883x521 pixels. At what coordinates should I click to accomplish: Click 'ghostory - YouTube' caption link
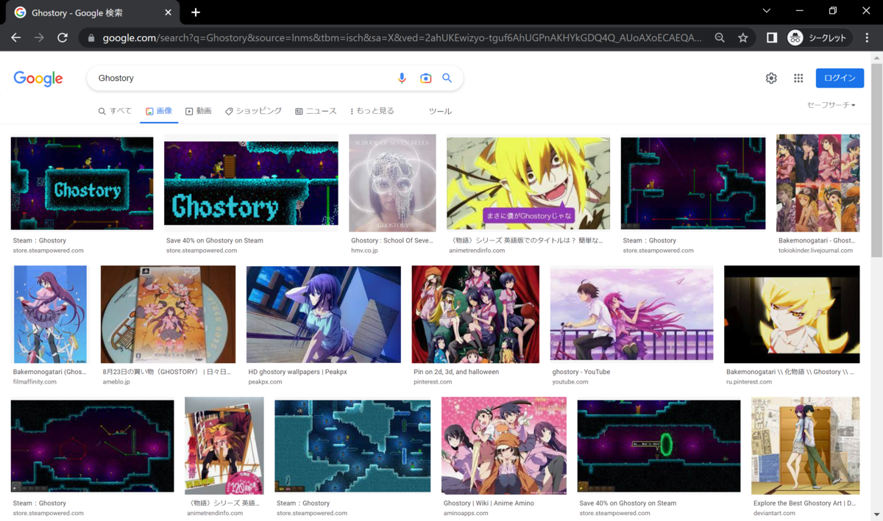point(581,372)
